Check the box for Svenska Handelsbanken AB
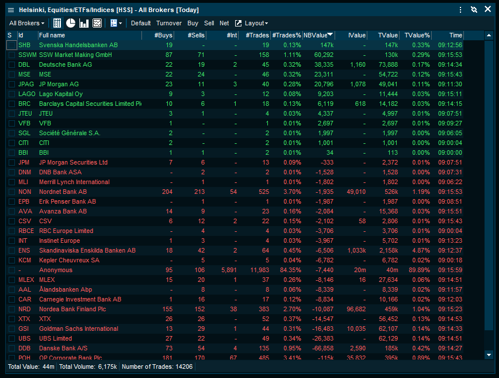 (x=11, y=45)
